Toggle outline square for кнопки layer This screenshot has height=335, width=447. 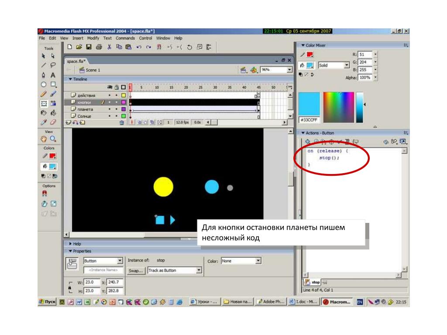click(124, 102)
